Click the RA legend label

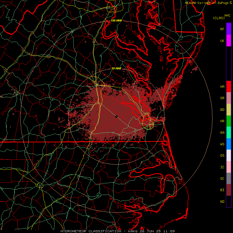pyautogui.click(x=222, y=133)
